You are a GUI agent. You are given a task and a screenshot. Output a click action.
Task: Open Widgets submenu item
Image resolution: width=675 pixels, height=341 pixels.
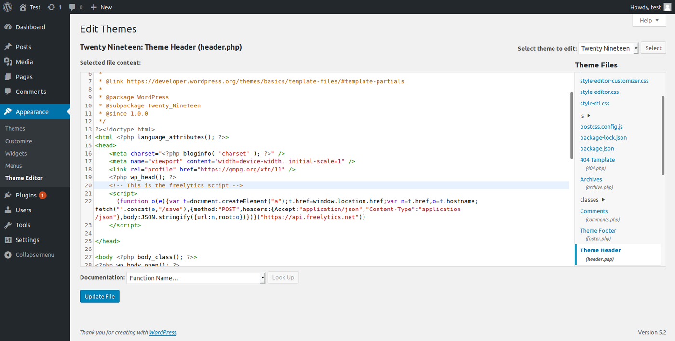click(x=16, y=153)
